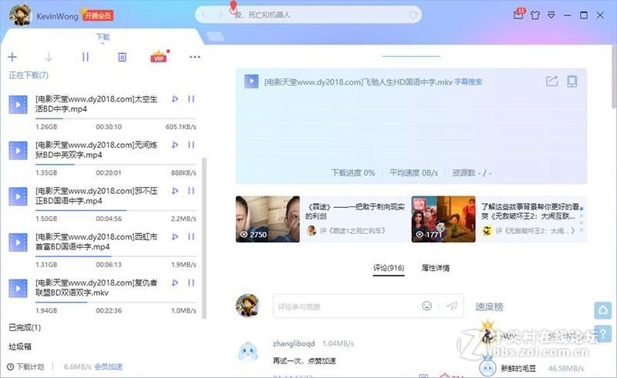Add a new download task with plus icon
The width and height of the screenshot is (617, 378).
click(12, 57)
